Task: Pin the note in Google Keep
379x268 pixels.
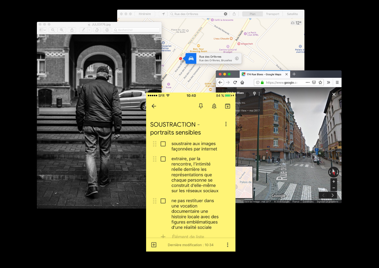Action: (x=201, y=106)
